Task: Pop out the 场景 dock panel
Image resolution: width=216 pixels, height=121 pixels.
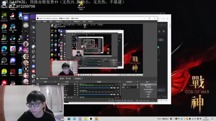Action: (x=56, y=82)
